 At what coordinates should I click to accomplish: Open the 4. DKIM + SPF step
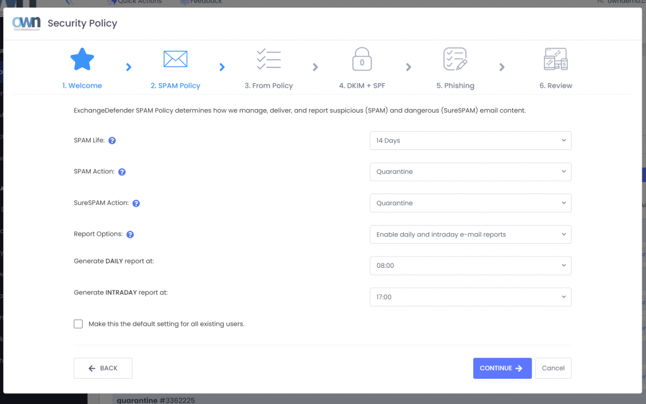pyautogui.click(x=362, y=86)
